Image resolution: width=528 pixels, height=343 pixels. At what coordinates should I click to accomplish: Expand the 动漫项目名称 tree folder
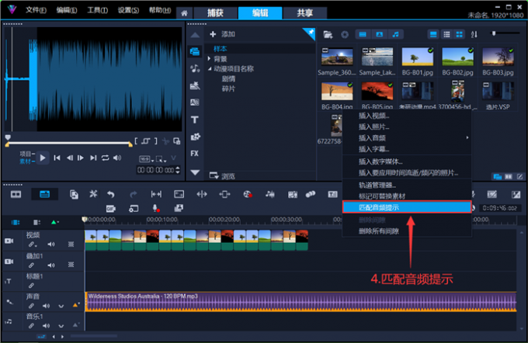tap(209, 68)
